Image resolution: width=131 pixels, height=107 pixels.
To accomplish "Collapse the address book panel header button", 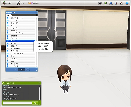I will (36, 12).
